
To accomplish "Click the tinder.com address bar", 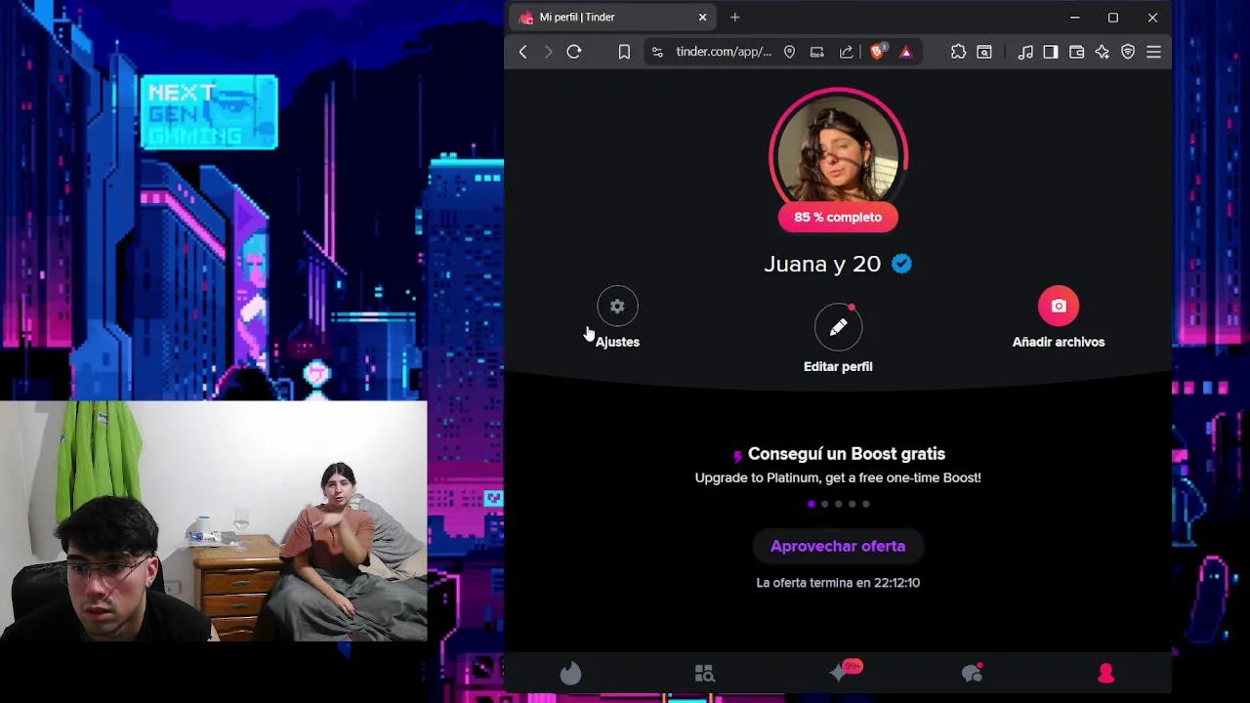I will click(x=724, y=52).
